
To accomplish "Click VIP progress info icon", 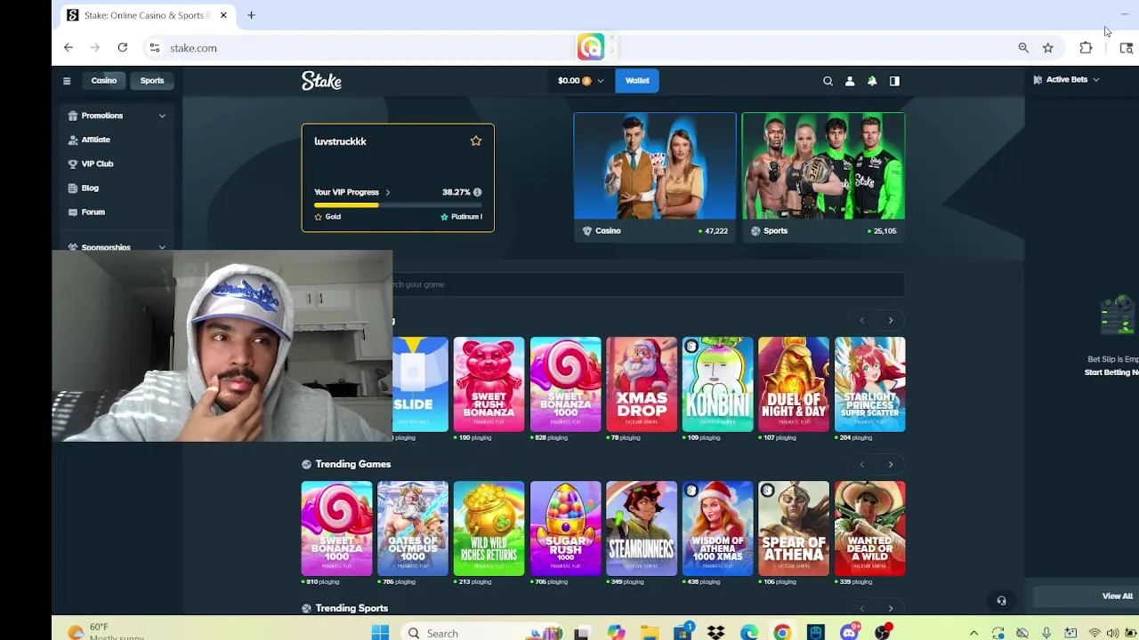I will (477, 192).
